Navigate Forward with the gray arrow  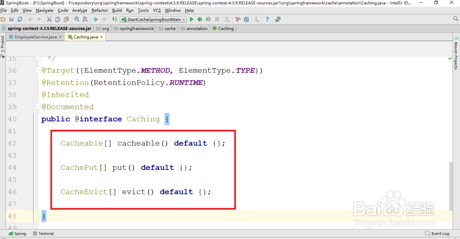point(104,19)
